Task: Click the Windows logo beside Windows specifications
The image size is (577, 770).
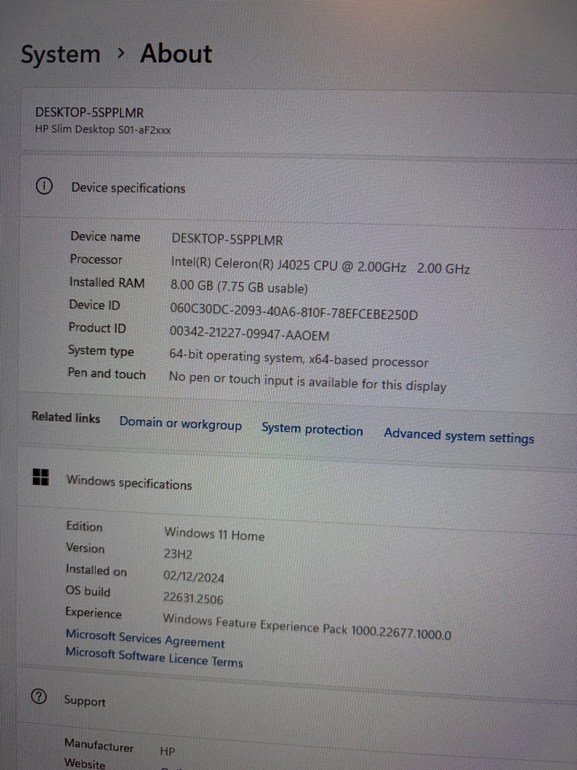Action: click(x=40, y=477)
